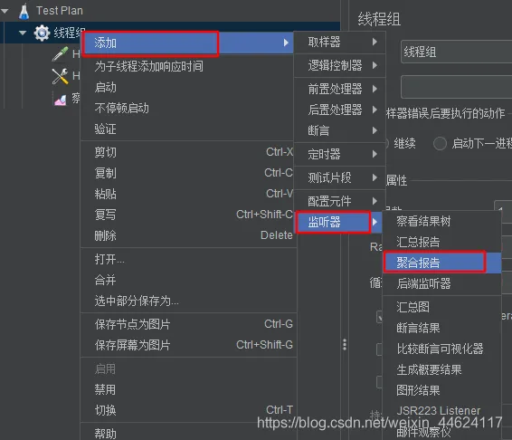Collapse the Test Plan tree node
This screenshot has width=512, height=440.
pos(5,11)
